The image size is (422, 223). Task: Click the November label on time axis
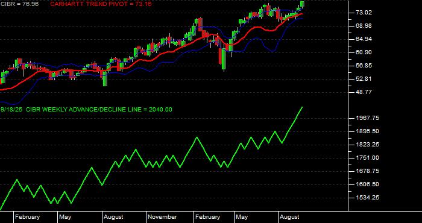point(162,217)
